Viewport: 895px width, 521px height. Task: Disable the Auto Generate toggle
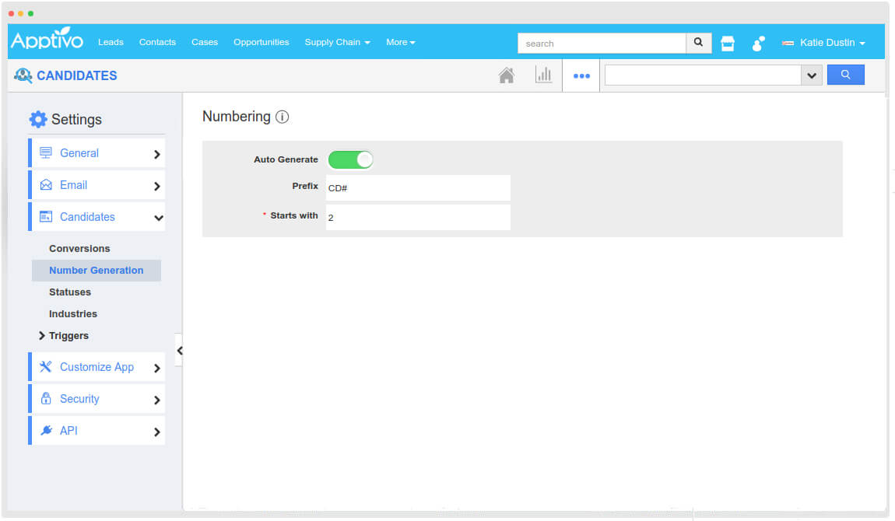350,159
